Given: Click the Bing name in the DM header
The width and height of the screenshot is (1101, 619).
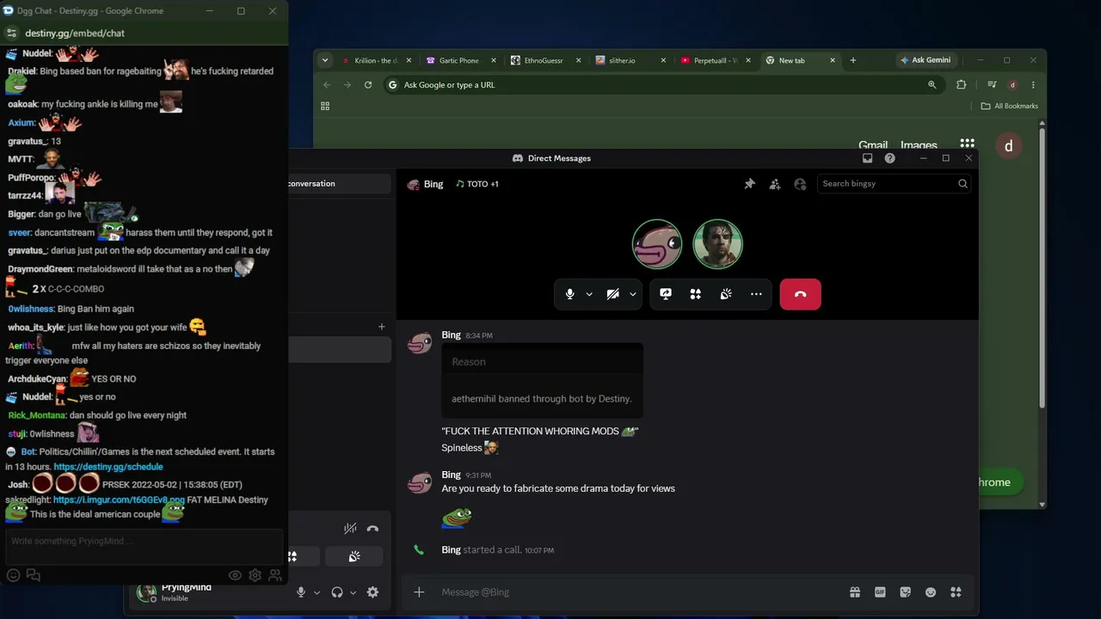Looking at the screenshot, I should (434, 184).
